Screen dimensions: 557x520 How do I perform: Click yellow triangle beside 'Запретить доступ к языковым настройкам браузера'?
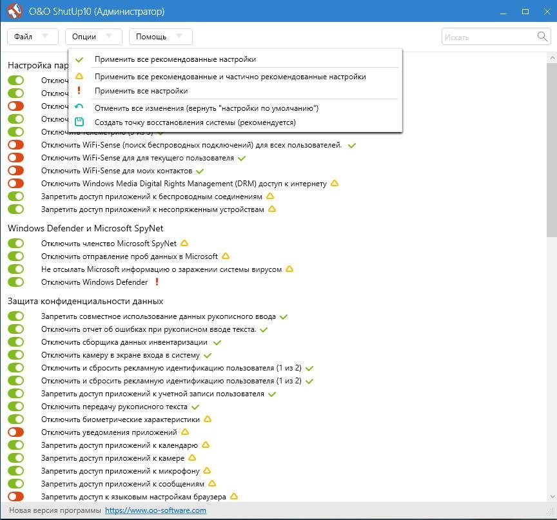click(x=234, y=496)
